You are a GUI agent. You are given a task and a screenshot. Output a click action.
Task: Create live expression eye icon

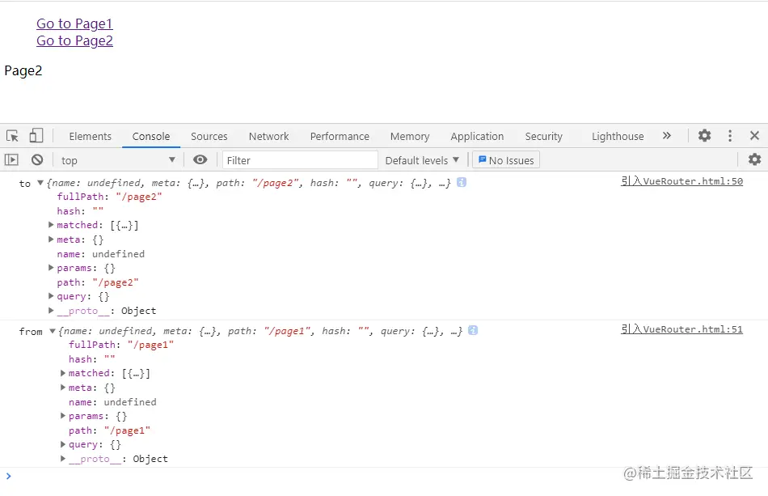click(x=200, y=159)
